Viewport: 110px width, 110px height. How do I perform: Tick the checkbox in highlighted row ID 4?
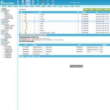coord(39,21)
